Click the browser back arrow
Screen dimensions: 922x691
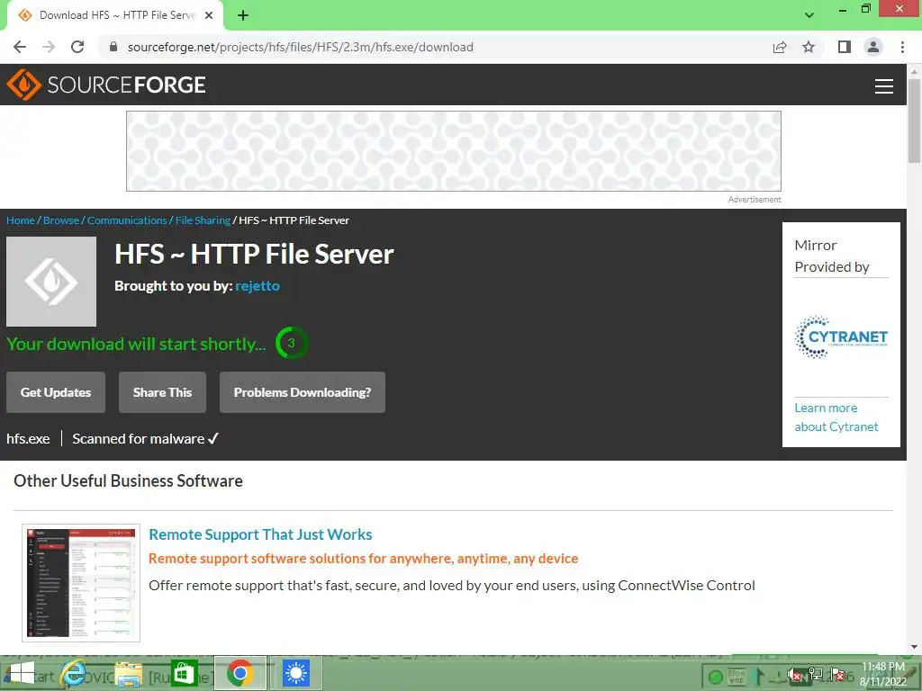coord(20,47)
